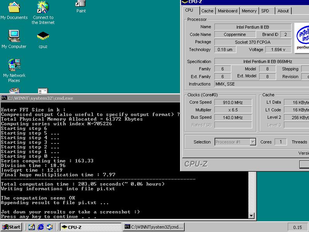Click the CPU-Z title bar icon

[x=185, y=2]
